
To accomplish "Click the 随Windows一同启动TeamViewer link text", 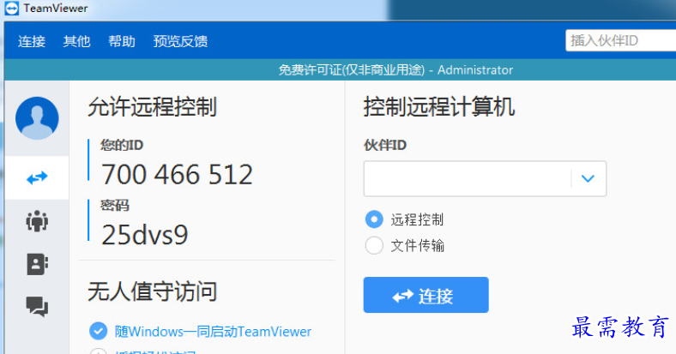I will pyautogui.click(x=213, y=332).
